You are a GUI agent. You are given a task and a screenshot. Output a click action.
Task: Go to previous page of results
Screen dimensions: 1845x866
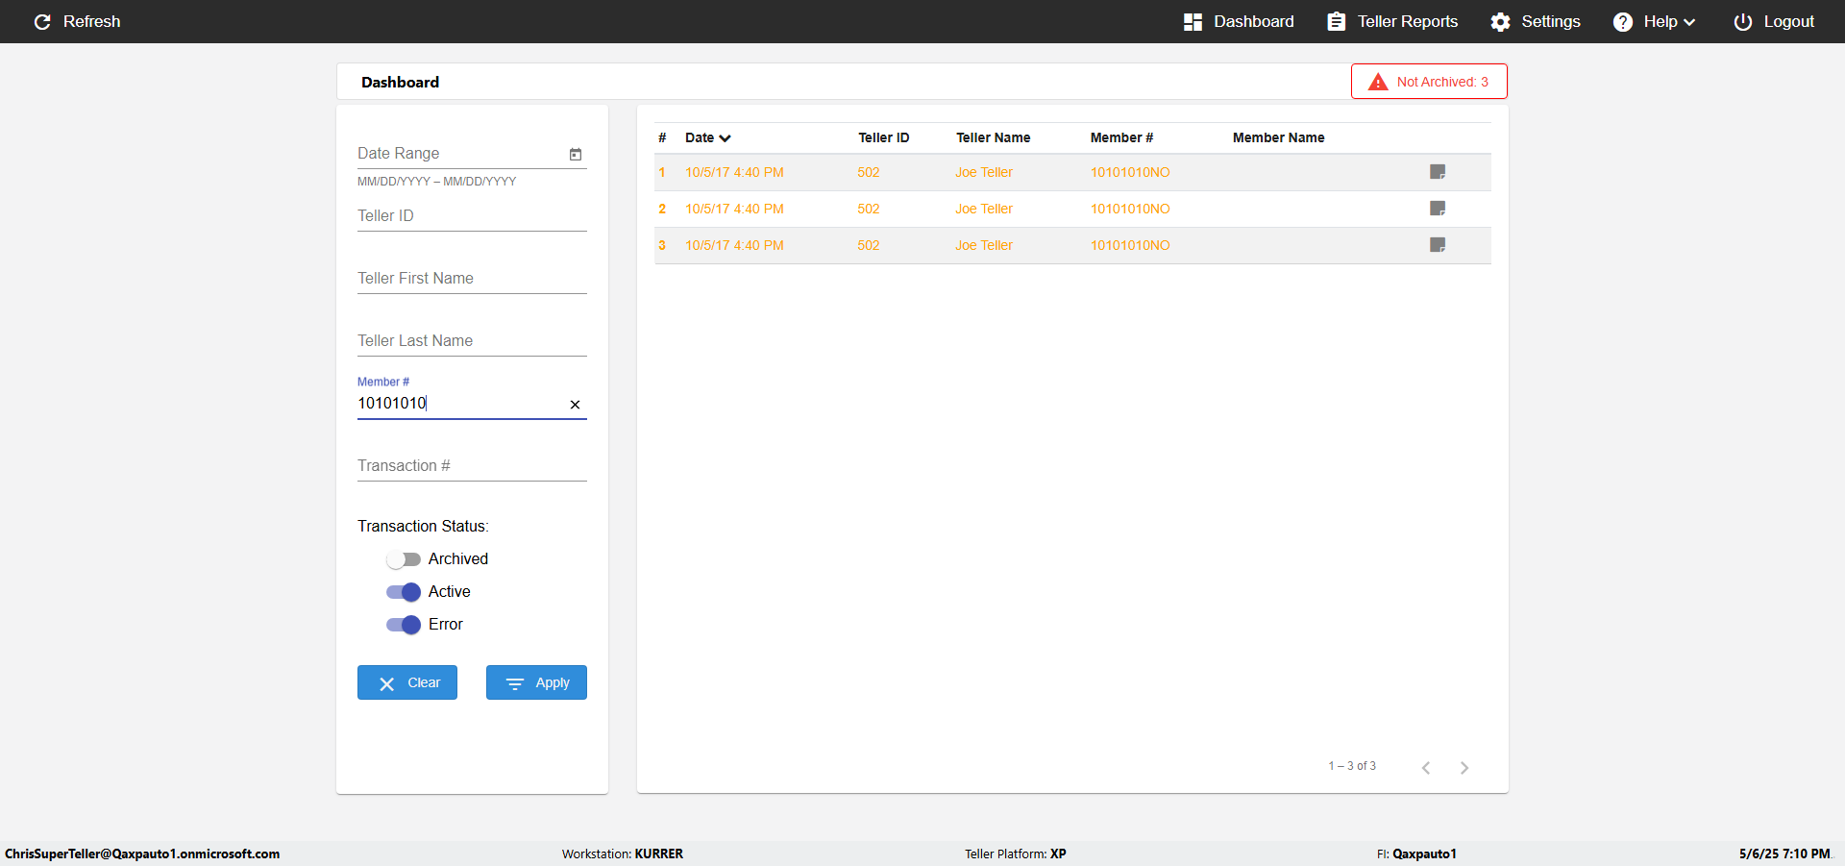[x=1426, y=767]
